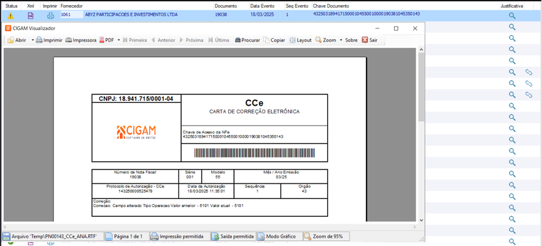Click the Página 1 de 1 status indicator
Screen dimensions: 542x246
coord(126,236)
